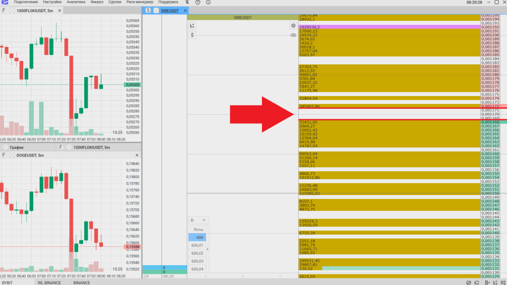This screenshot has height=285, width=507.
Task: Select the 606,02 lot size
Action: click(198, 253)
